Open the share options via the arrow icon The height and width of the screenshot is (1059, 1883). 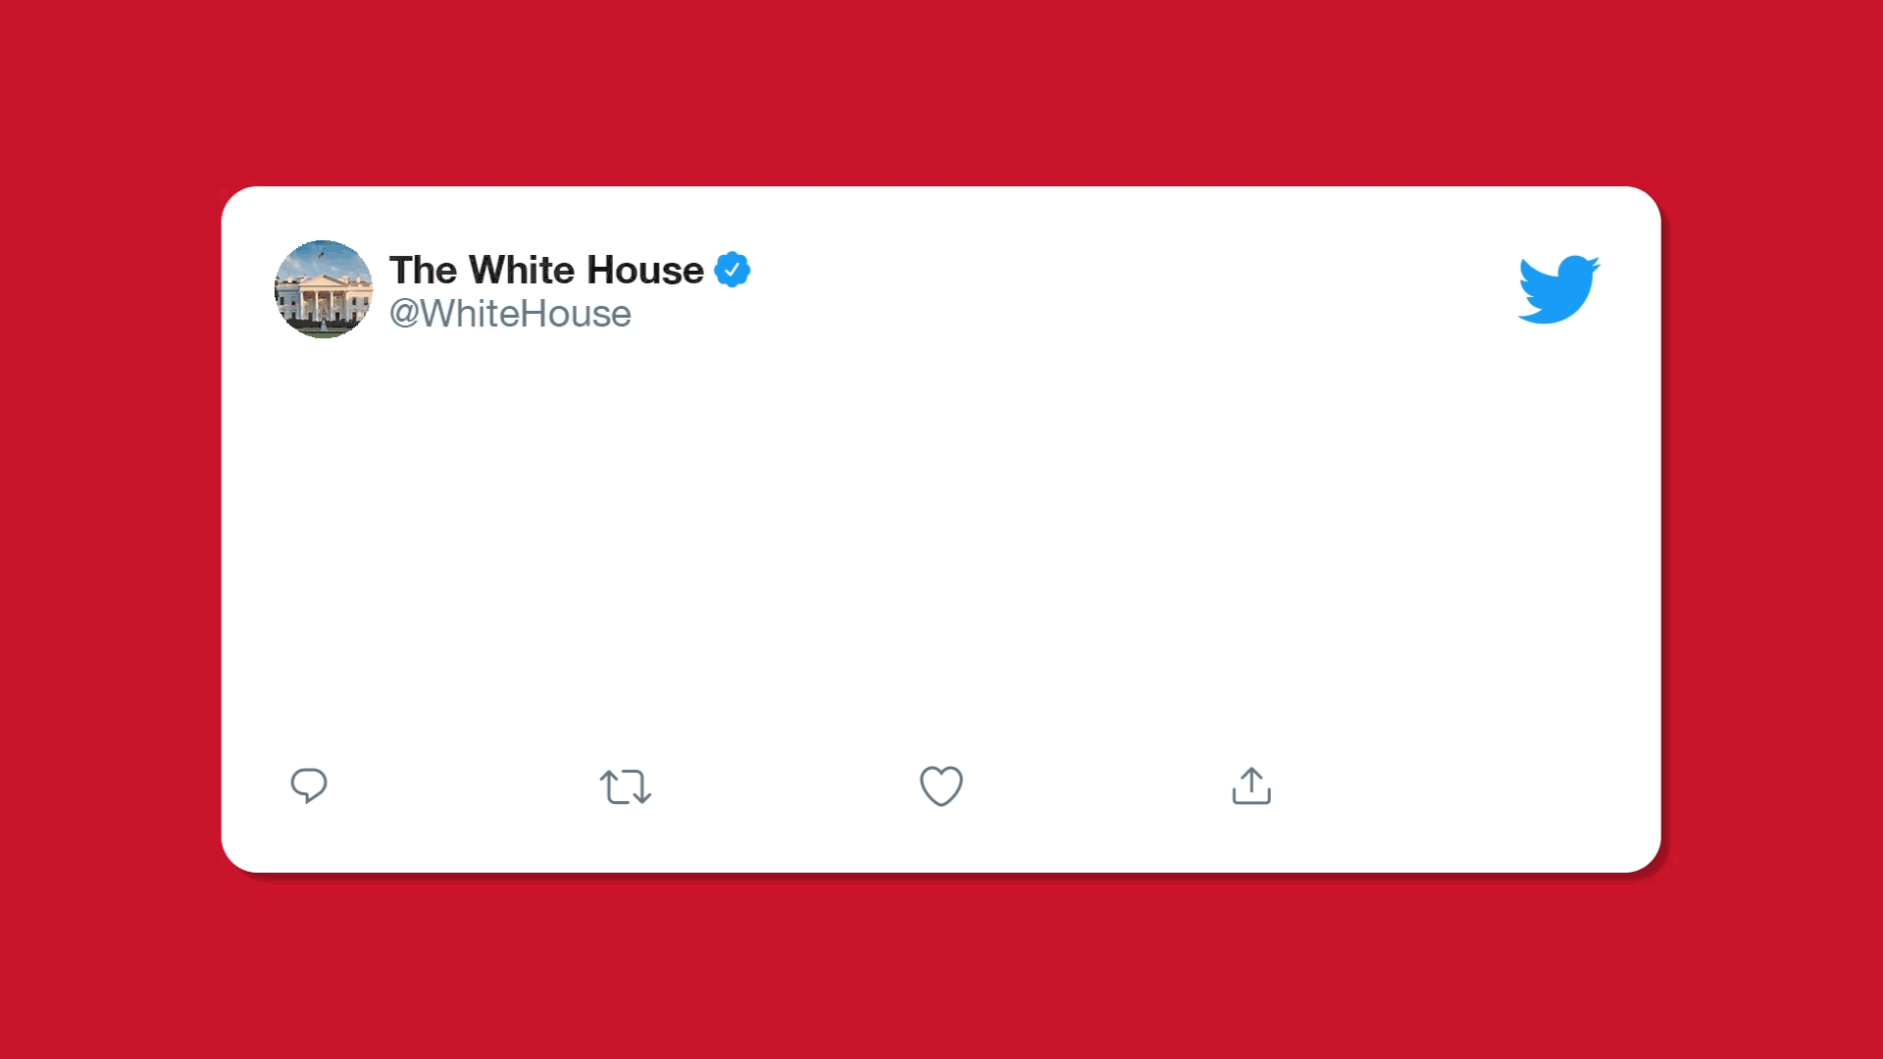tap(1251, 786)
